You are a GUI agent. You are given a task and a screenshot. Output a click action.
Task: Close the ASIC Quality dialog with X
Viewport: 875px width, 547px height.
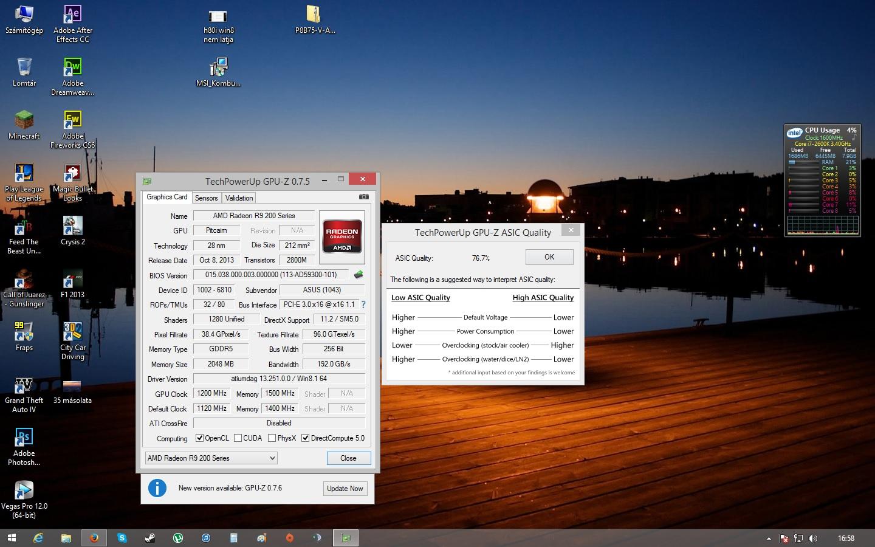click(571, 230)
